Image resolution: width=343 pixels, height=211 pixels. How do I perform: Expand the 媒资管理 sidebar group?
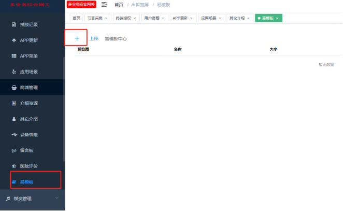coord(56,198)
